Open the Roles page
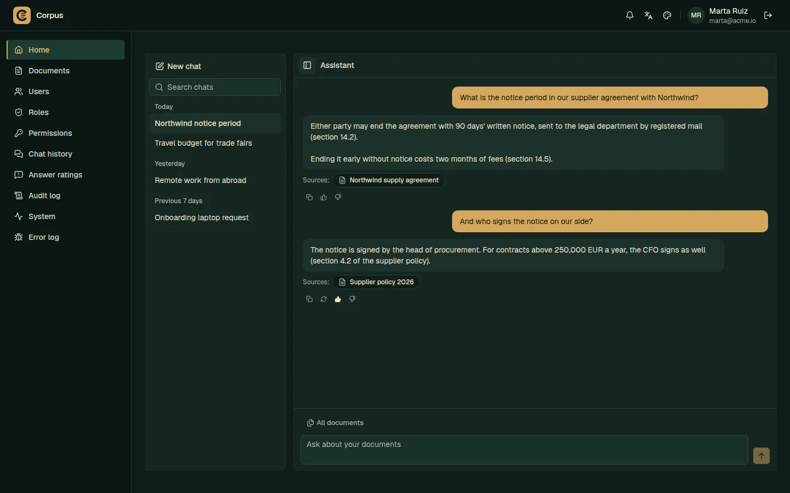This screenshot has width=790, height=493. [x=65, y=112]
